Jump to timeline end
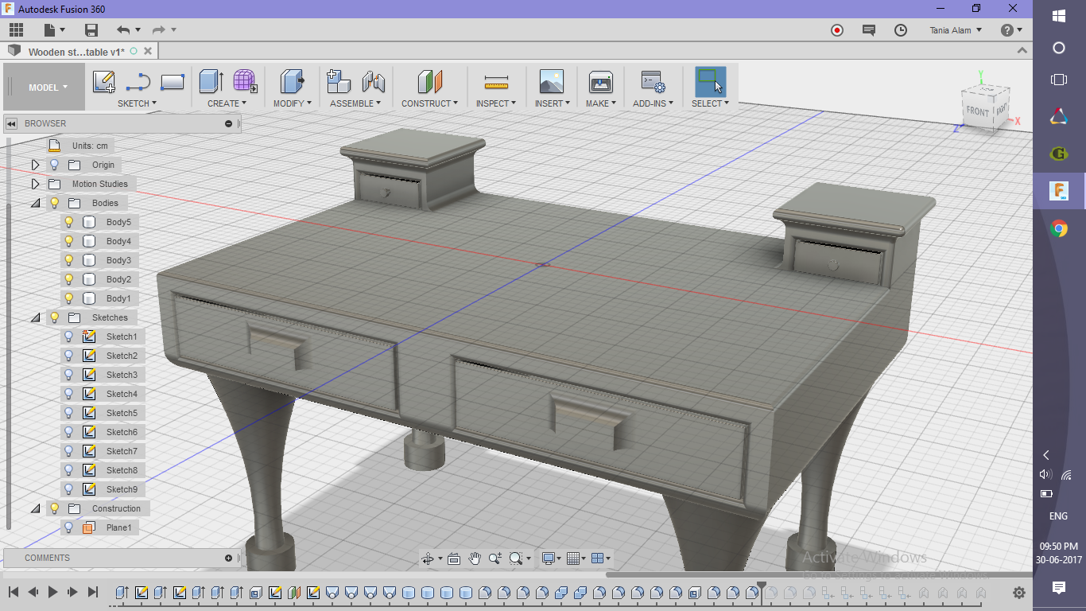The width and height of the screenshot is (1086, 611). point(93,592)
